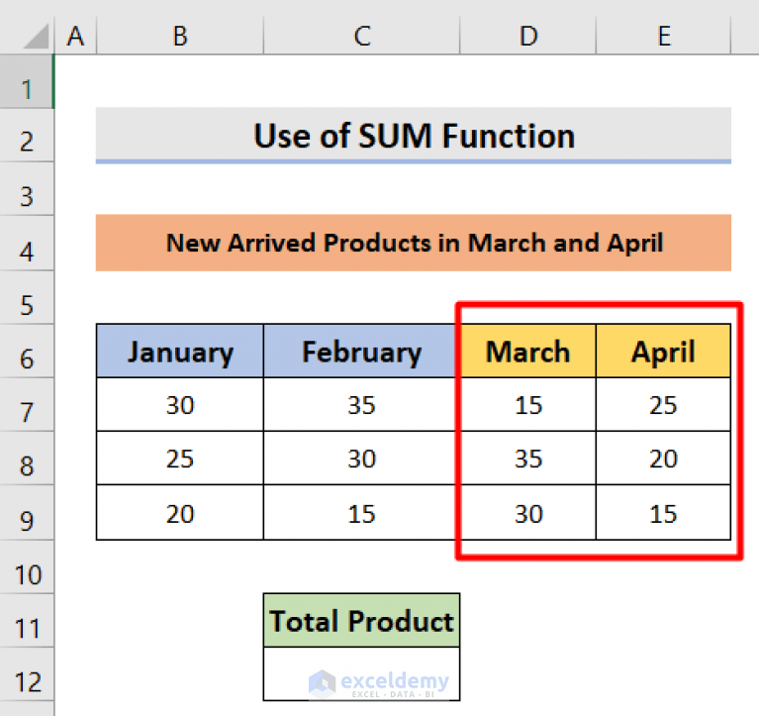
Task: Select the January header cell
Action: pos(180,351)
